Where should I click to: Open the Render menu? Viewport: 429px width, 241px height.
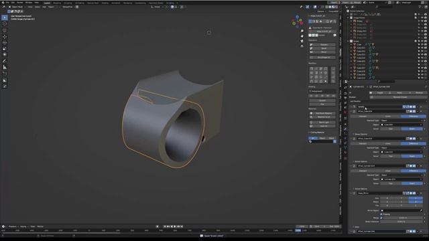click(19, 3)
